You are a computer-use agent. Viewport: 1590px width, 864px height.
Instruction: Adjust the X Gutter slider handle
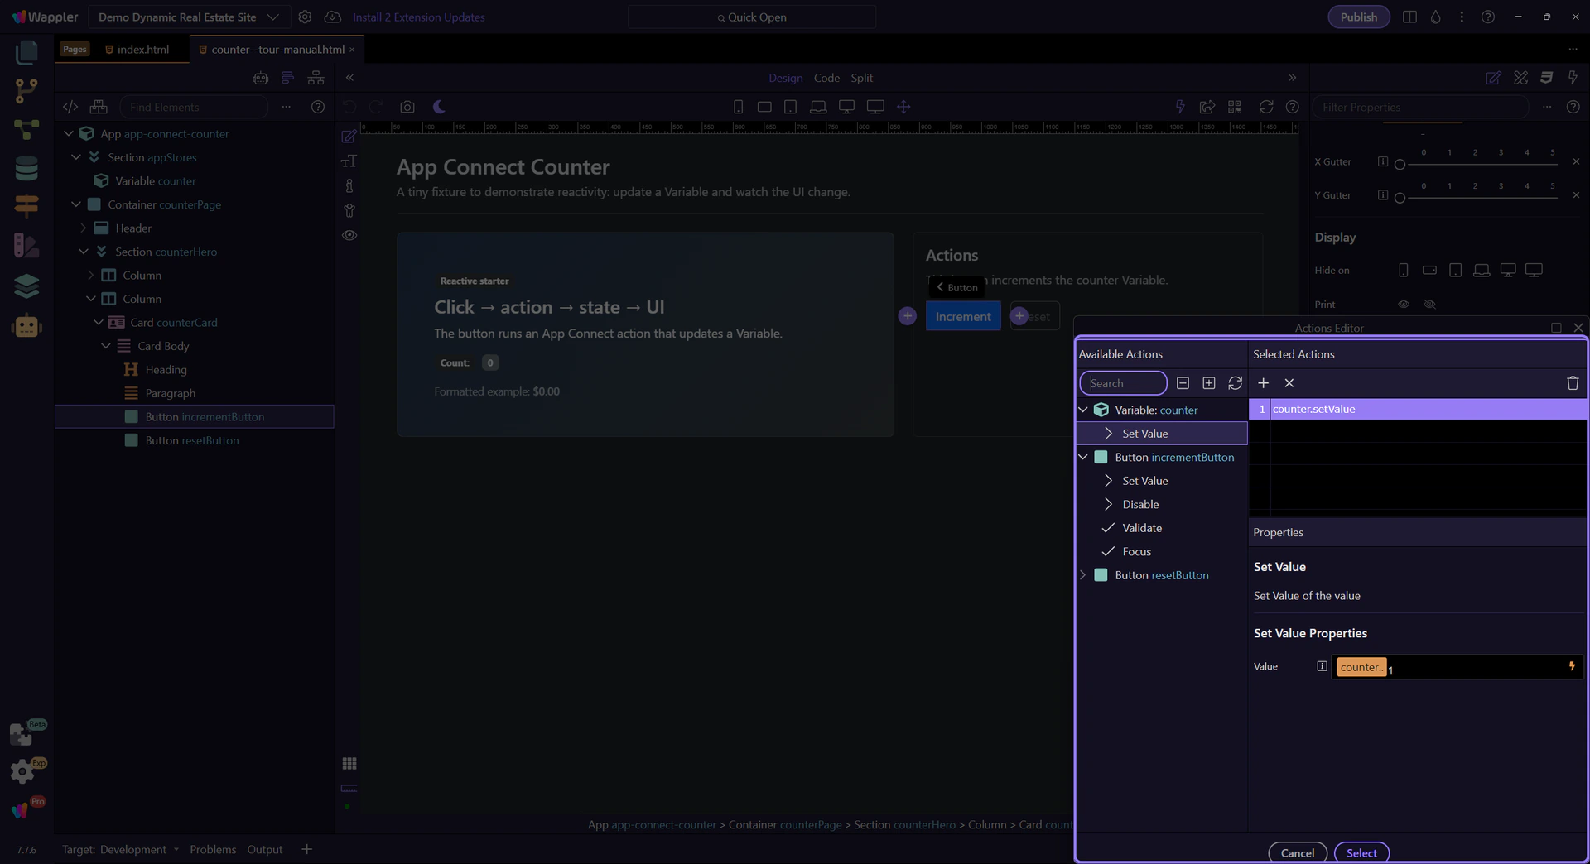1400,165
